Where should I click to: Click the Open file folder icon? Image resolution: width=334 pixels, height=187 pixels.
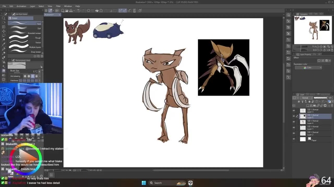tap(67, 10)
